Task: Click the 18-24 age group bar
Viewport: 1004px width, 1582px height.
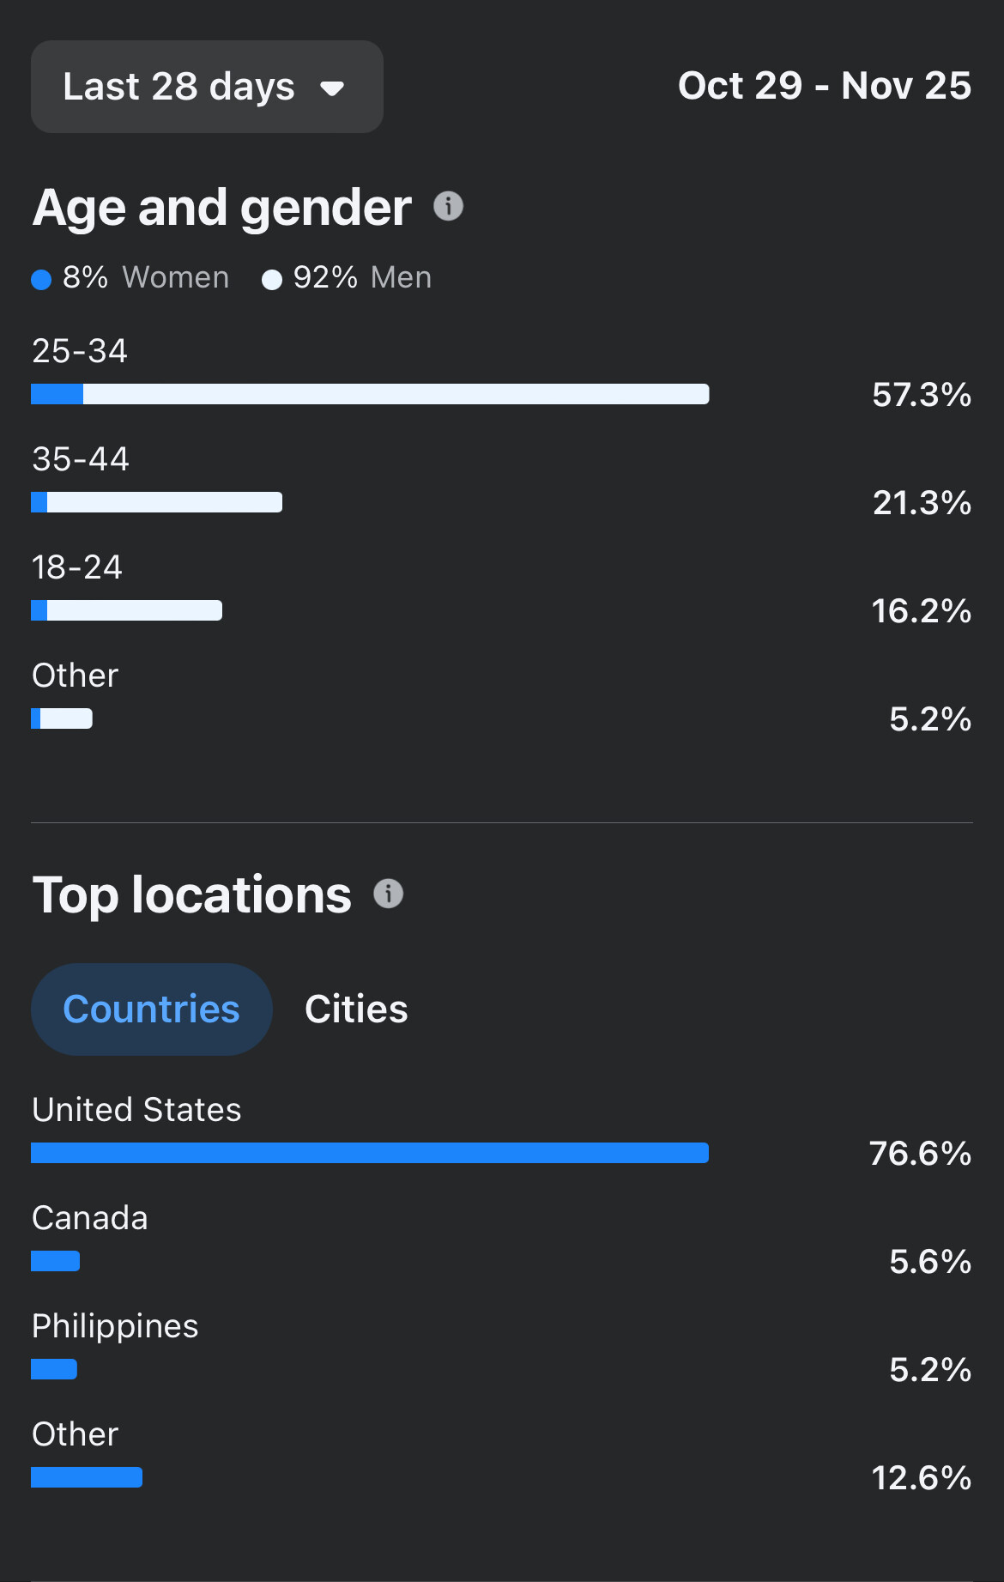Action: click(126, 610)
